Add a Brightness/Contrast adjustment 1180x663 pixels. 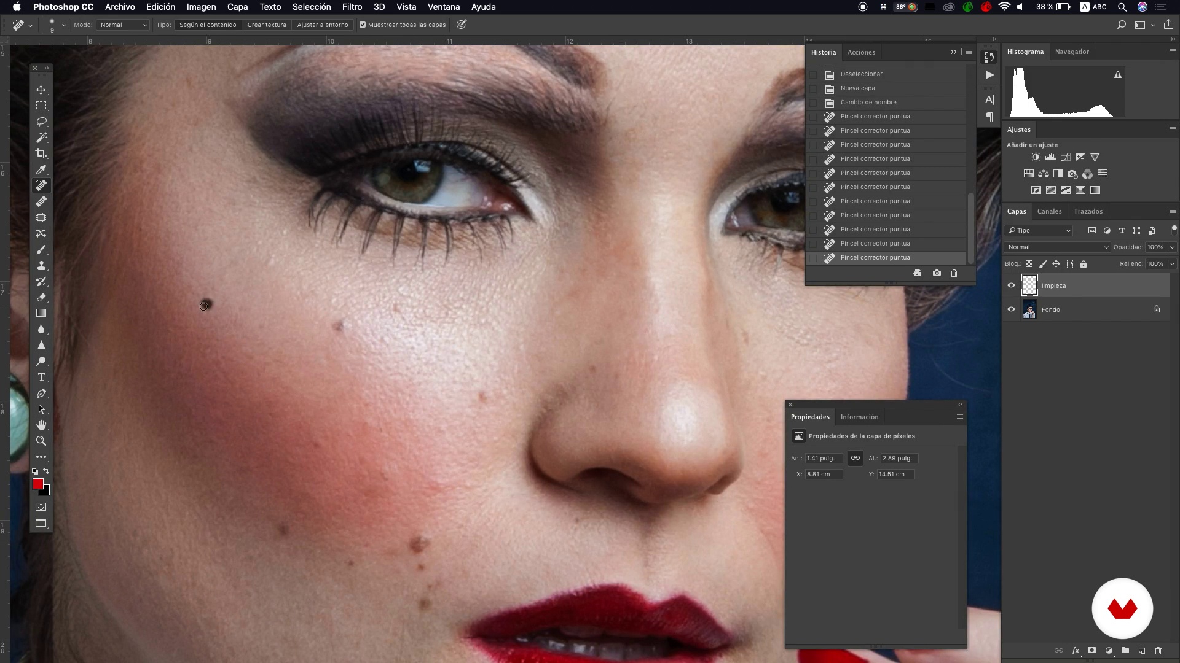[x=1036, y=157]
